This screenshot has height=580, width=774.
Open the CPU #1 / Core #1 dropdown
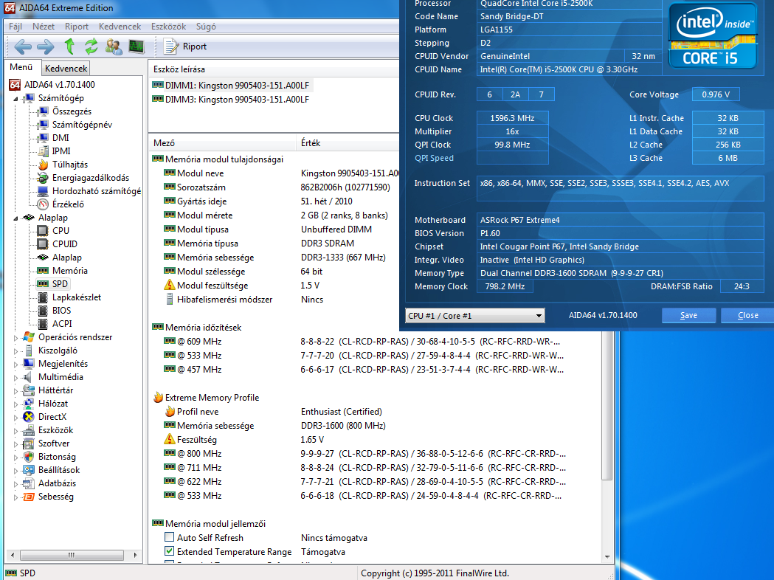[475, 315]
